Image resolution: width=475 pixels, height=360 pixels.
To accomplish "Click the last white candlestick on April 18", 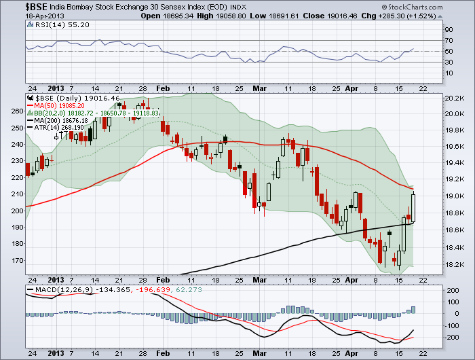I will 413,209.
